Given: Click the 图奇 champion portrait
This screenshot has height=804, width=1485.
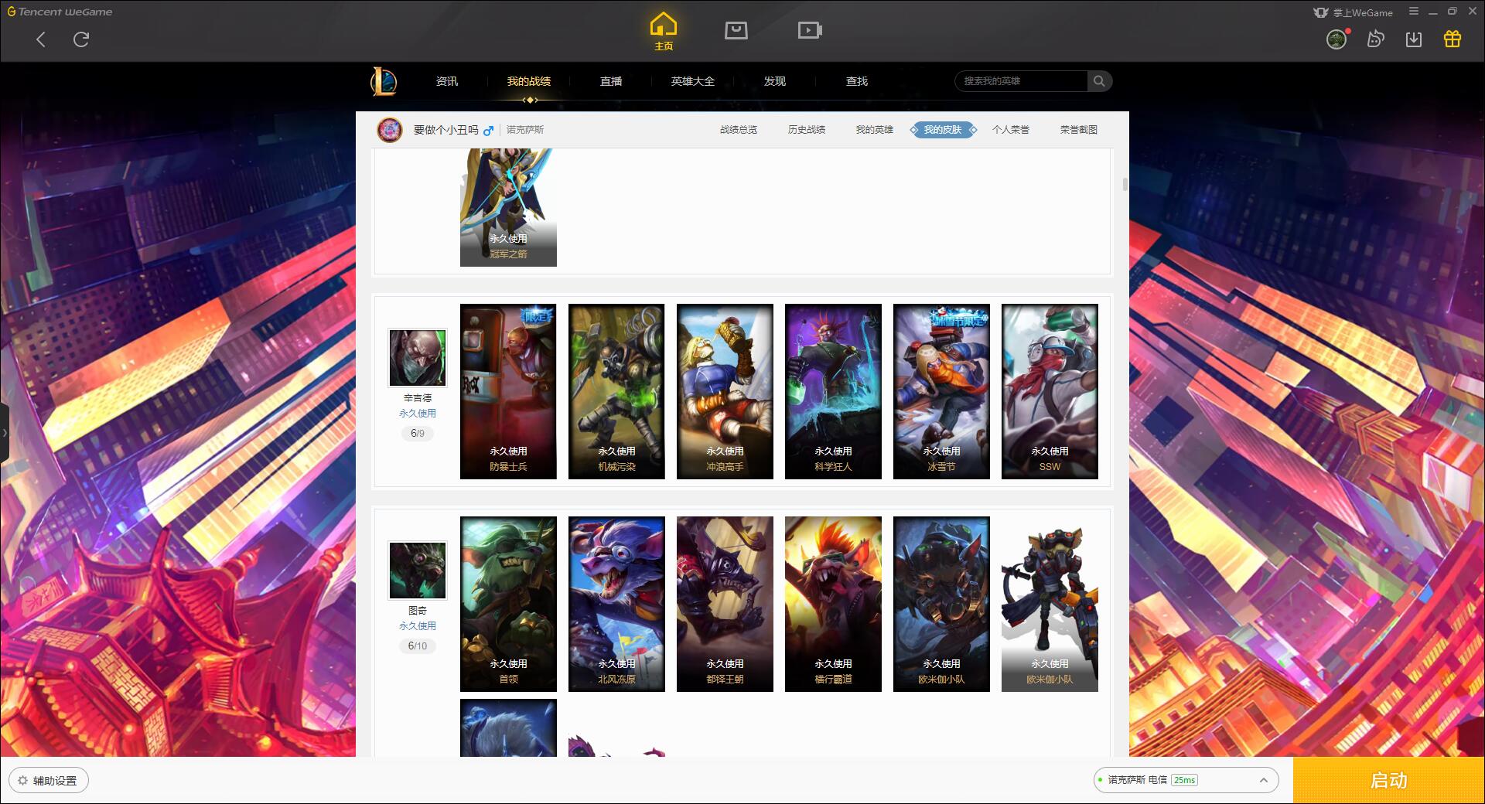Looking at the screenshot, I should 418,571.
